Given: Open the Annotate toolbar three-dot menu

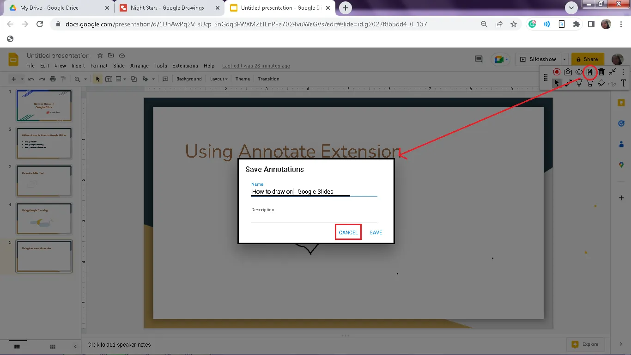Looking at the screenshot, I should tap(623, 72).
